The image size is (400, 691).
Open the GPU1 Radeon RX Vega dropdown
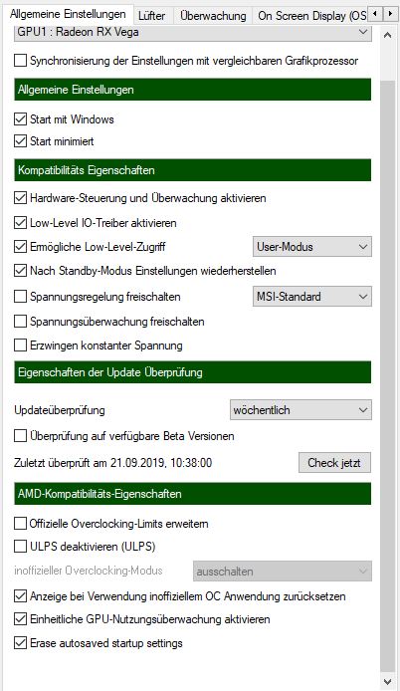193,33
